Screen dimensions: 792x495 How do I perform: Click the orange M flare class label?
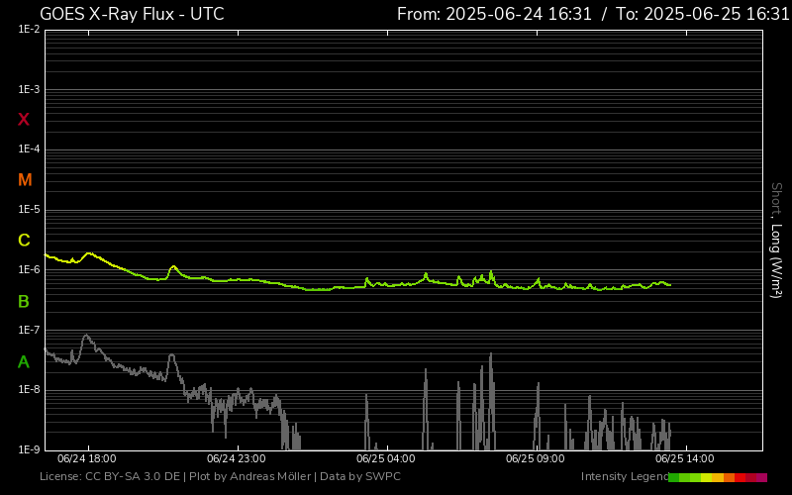click(x=25, y=180)
